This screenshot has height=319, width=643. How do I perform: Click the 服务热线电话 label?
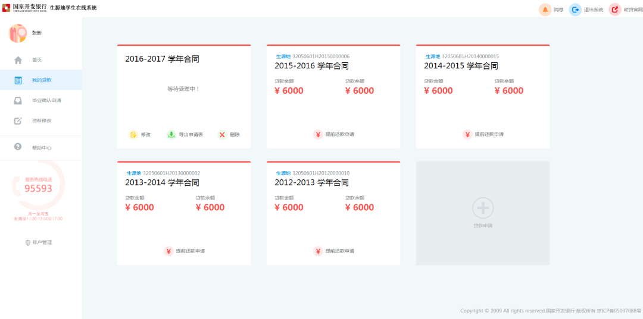tap(39, 179)
